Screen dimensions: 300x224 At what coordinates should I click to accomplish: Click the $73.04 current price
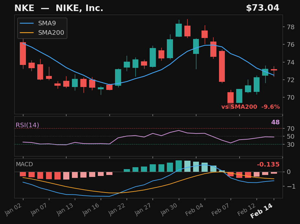(x=262, y=8)
